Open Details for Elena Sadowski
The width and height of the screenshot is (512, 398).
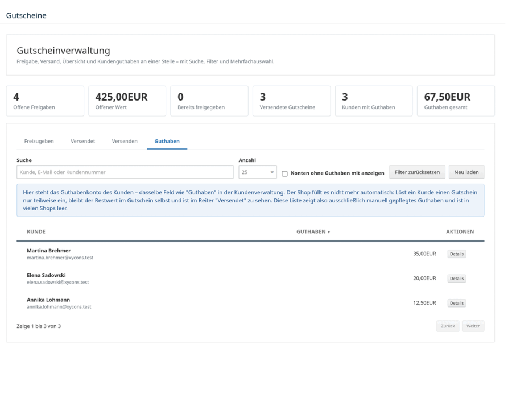456,278
